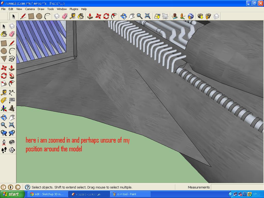Select the Protractor tool
264x198 pixels.
[4, 100]
